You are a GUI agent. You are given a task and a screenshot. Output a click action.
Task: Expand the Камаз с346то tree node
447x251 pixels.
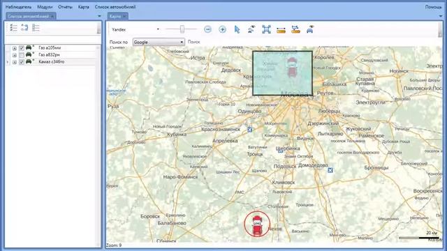click(x=15, y=62)
